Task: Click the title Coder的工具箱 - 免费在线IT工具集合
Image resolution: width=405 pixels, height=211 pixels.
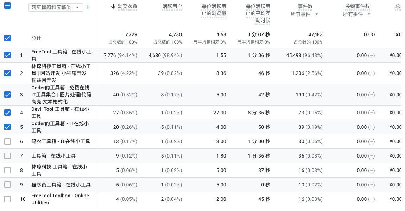Action: click(x=61, y=95)
